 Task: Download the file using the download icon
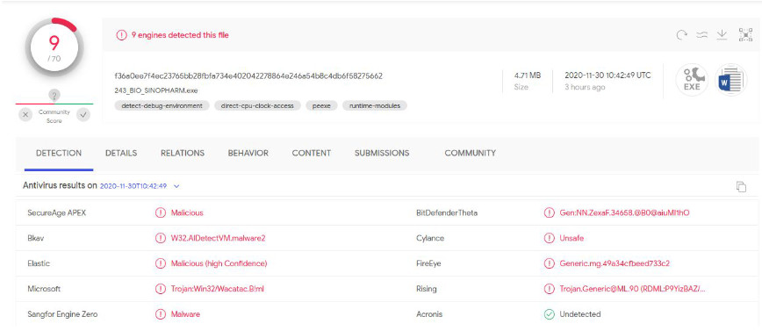coord(722,34)
